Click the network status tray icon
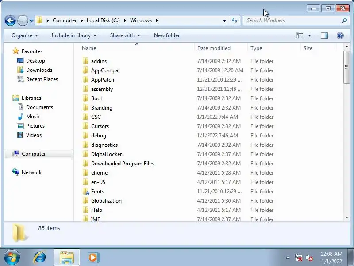 click(298, 258)
